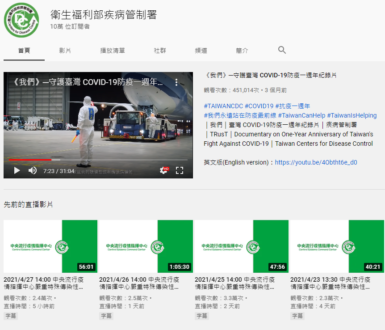Screen dimensions: 385x330
Task: Click the #TaiwanIsHelping hashtag
Action: [352, 115]
